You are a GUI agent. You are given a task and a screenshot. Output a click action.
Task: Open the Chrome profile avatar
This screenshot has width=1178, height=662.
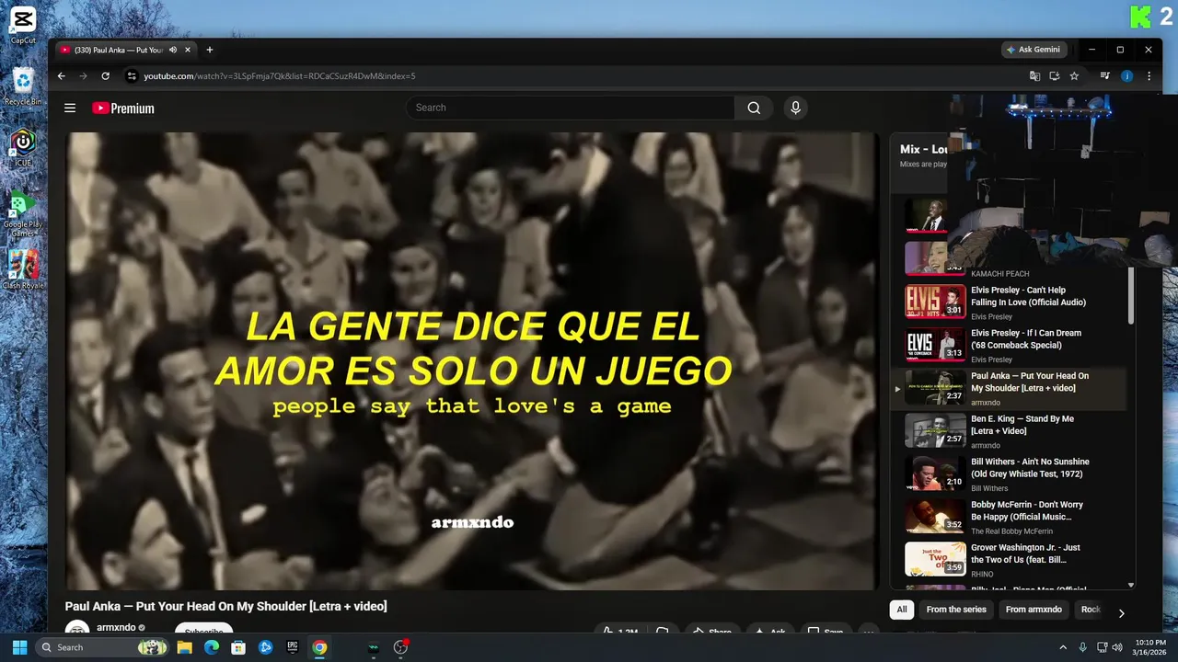1126,76
